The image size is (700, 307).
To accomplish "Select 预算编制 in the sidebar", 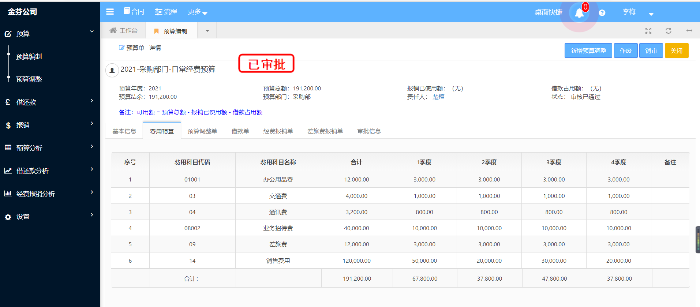I will [x=29, y=57].
